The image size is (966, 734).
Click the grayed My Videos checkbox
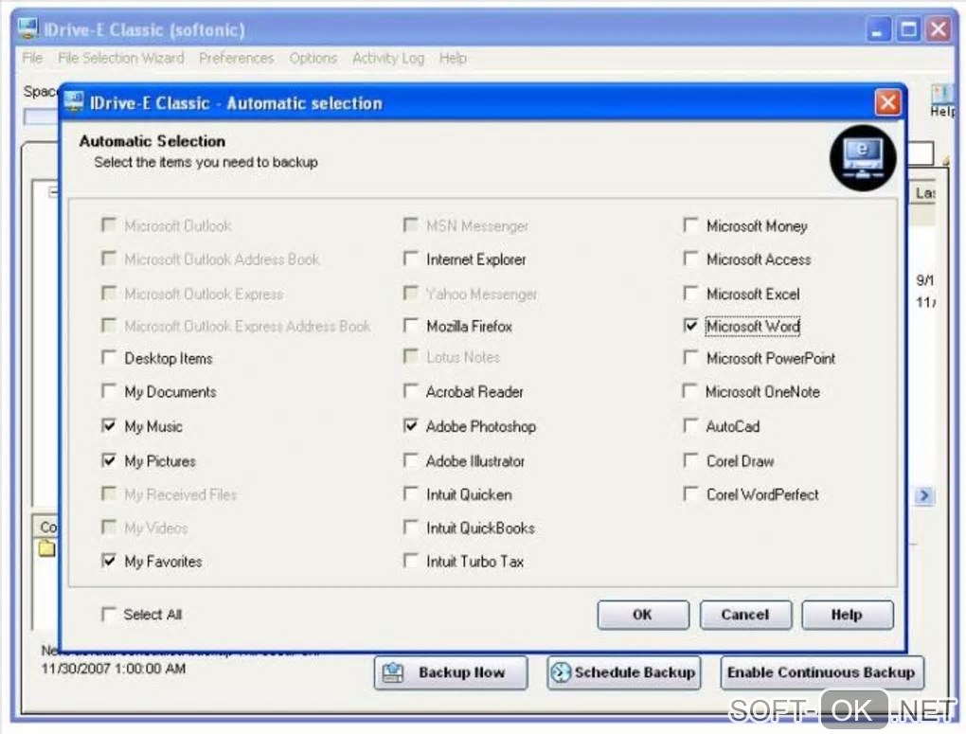click(108, 527)
